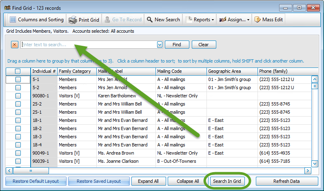Click the Print Grid printer icon
This screenshot has height=191, width=324.
pyautogui.click(x=73, y=20)
